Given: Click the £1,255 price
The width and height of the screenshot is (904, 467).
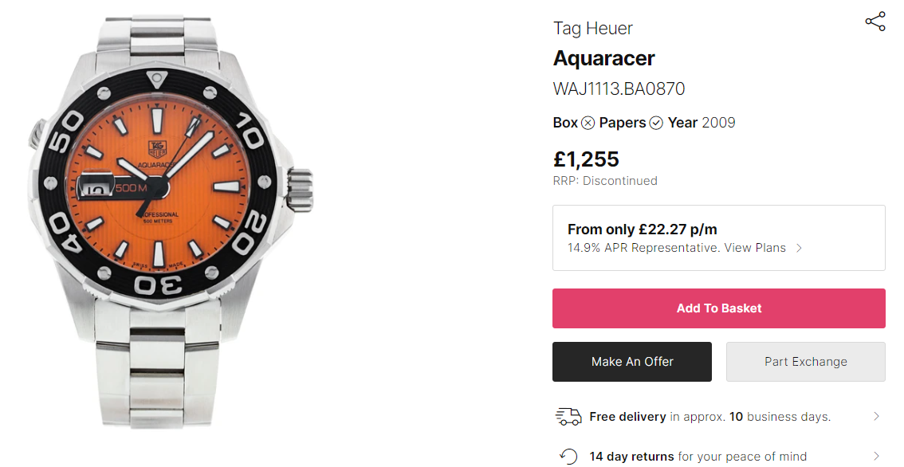Looking at the screenshot, I should click(x=586, y=159).
